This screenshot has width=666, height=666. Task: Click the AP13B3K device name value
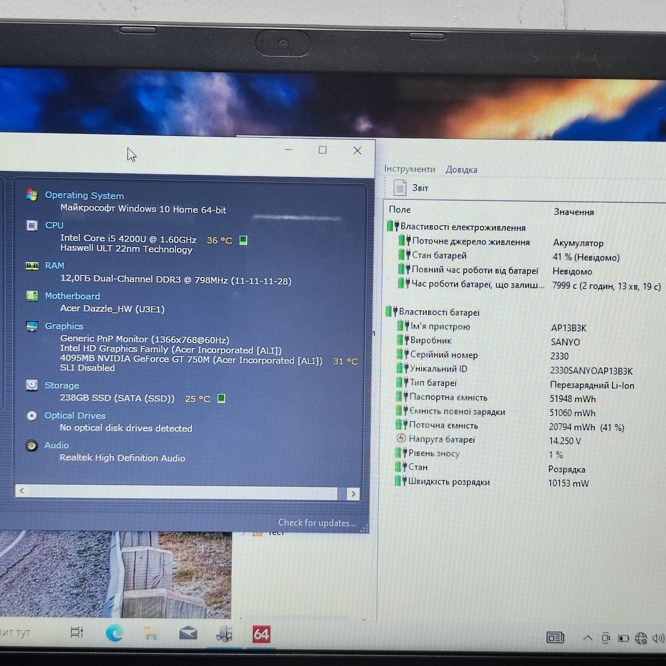pos(569,328)
